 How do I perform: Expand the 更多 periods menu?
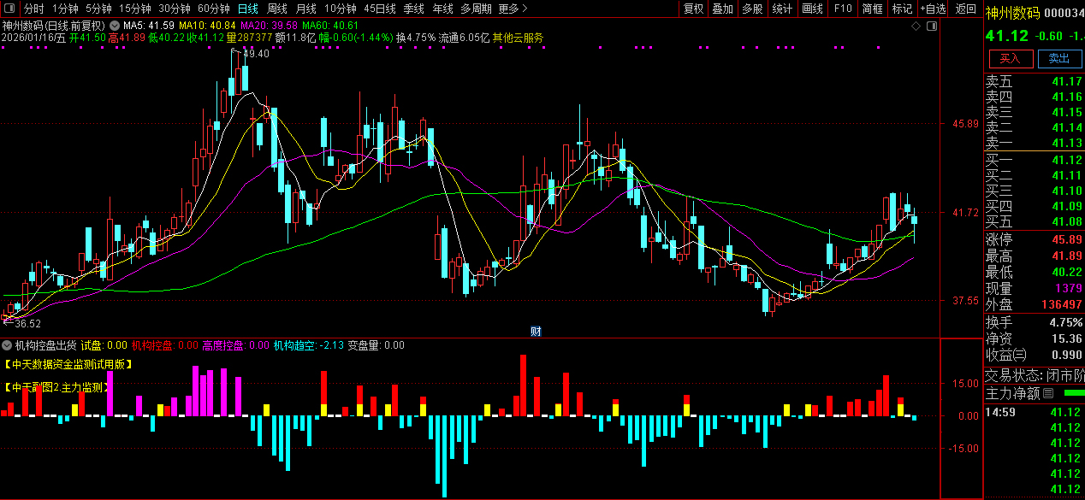[x=512, y=9]
